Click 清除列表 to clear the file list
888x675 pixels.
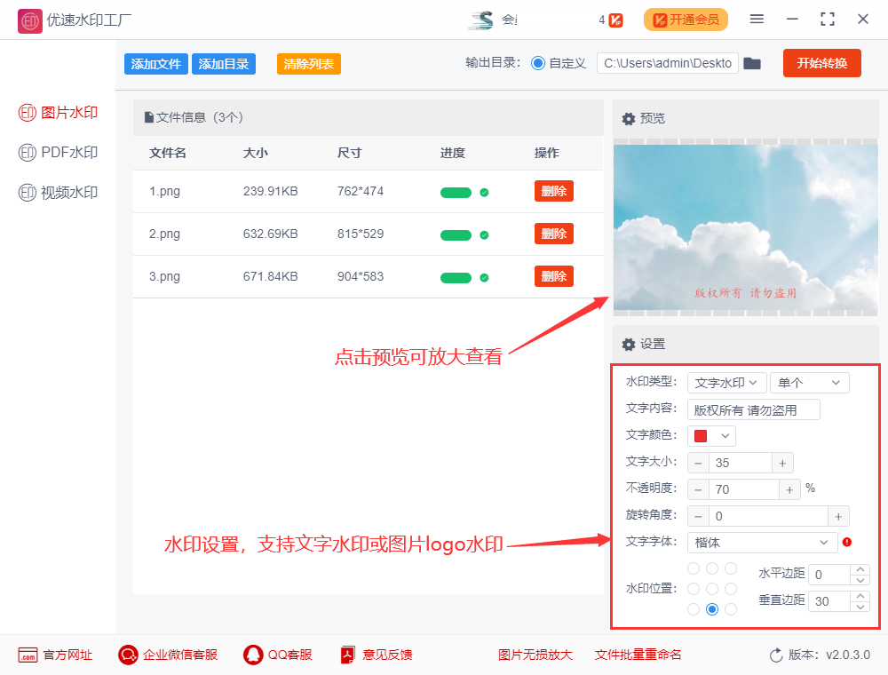point(308,63)
